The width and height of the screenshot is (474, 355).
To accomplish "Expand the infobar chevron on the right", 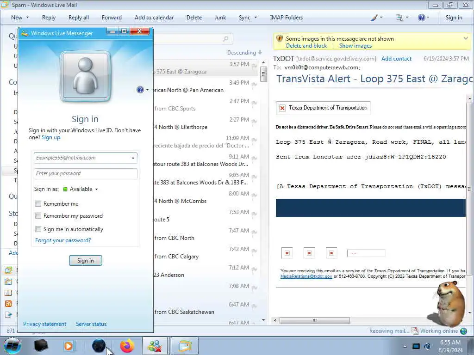I will pos(466,38).
